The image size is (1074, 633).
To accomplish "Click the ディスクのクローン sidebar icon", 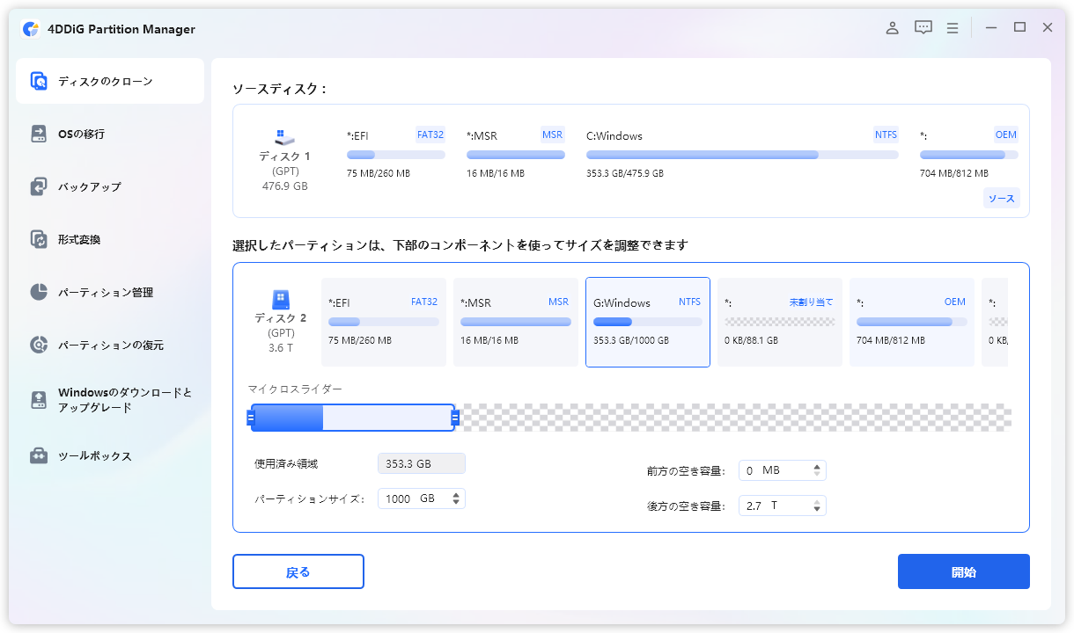I will [x=39, y=81].
